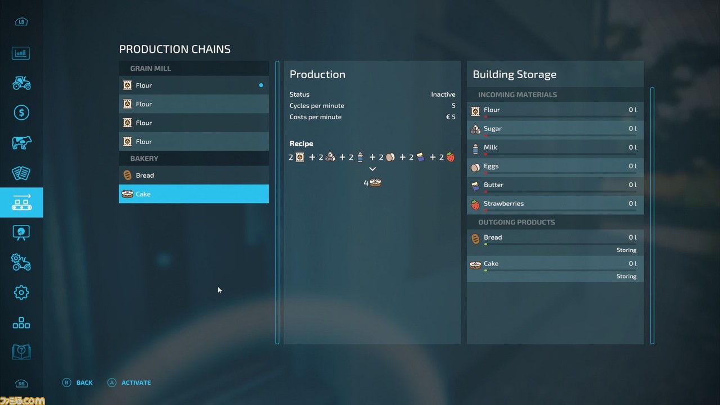
Task: Click the egg icon in the recipe
Action: [x=390, y=157]
